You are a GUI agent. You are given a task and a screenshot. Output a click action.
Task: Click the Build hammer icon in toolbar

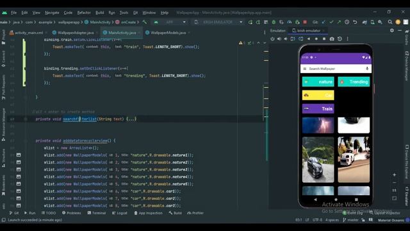[145, 22]
